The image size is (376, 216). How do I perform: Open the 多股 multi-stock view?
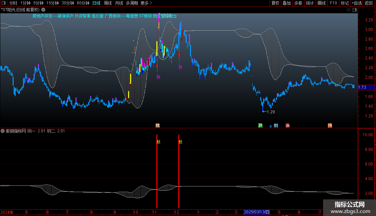coord(298,3)
